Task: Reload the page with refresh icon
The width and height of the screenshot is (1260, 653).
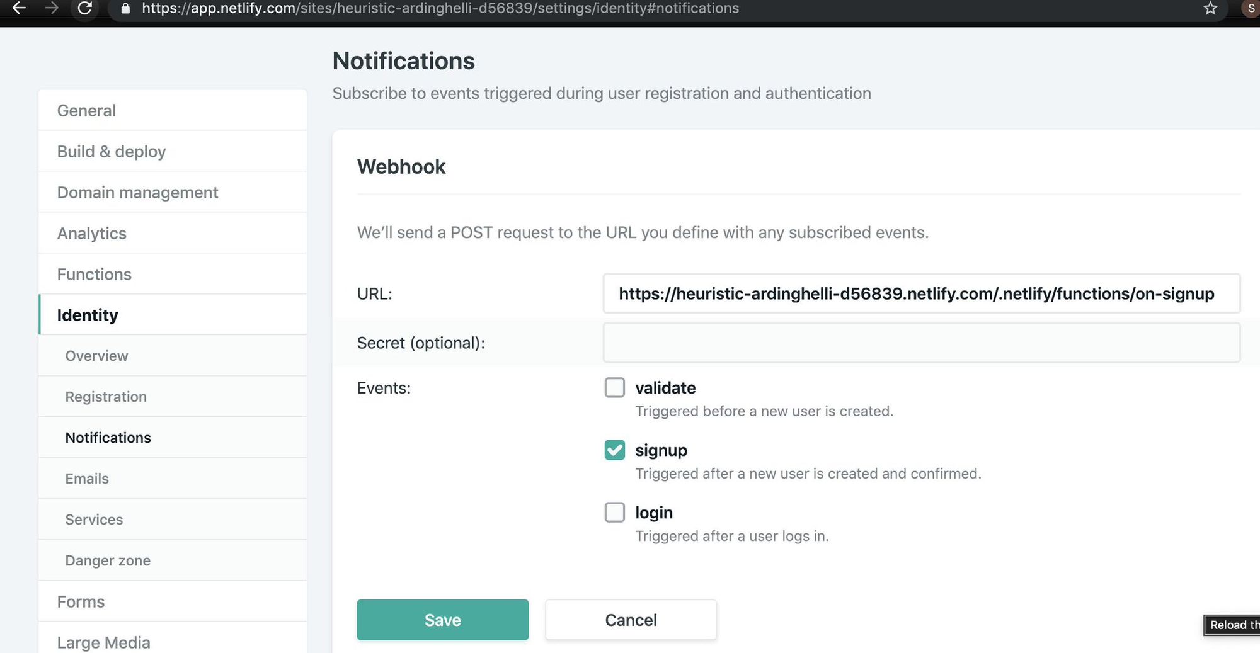Action: (x=84, y=8)
